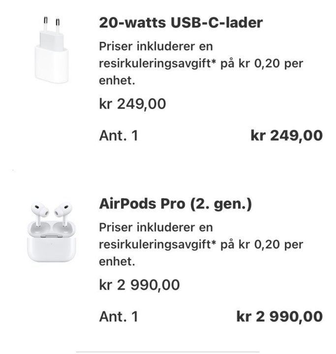The image size is (336, 354).
Task: Click the bold AirPods total kr 2 990,00
Action: 279,316
